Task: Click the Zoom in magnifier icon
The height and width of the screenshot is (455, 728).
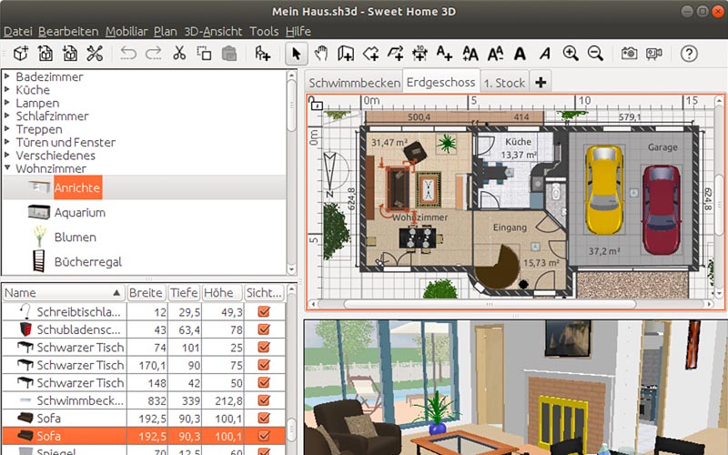Action: point(571,54)
